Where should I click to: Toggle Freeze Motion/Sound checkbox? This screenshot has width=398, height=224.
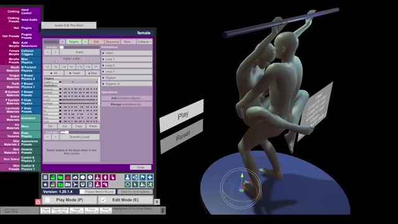click(82, 192)
